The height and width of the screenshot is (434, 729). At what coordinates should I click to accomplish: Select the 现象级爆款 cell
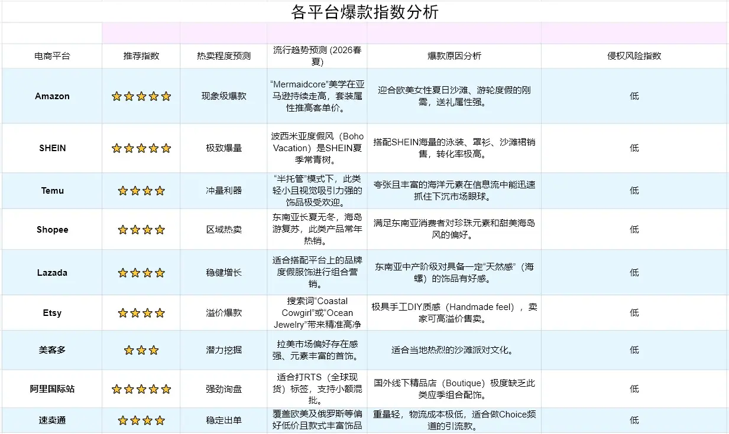(x=223, y=96)
